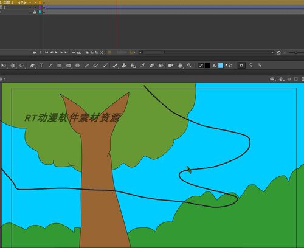Select the Eyedropper tool
Viewport: 304px width, 248px height.
(x=142, y=66)
